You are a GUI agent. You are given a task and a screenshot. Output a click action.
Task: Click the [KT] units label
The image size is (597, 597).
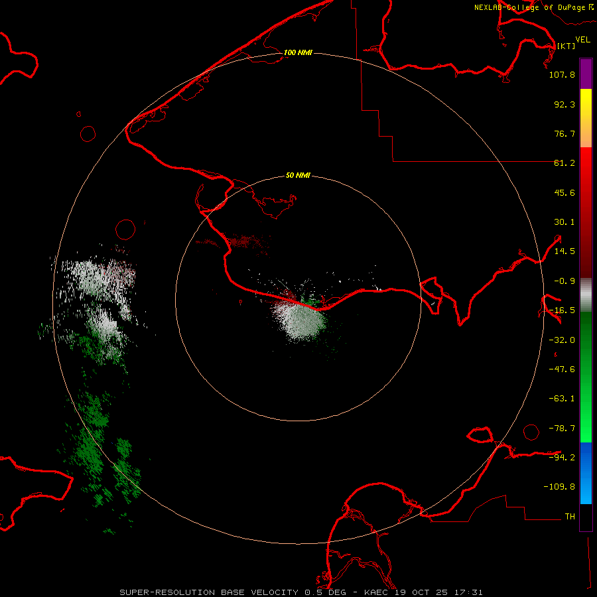click(566, 46)
